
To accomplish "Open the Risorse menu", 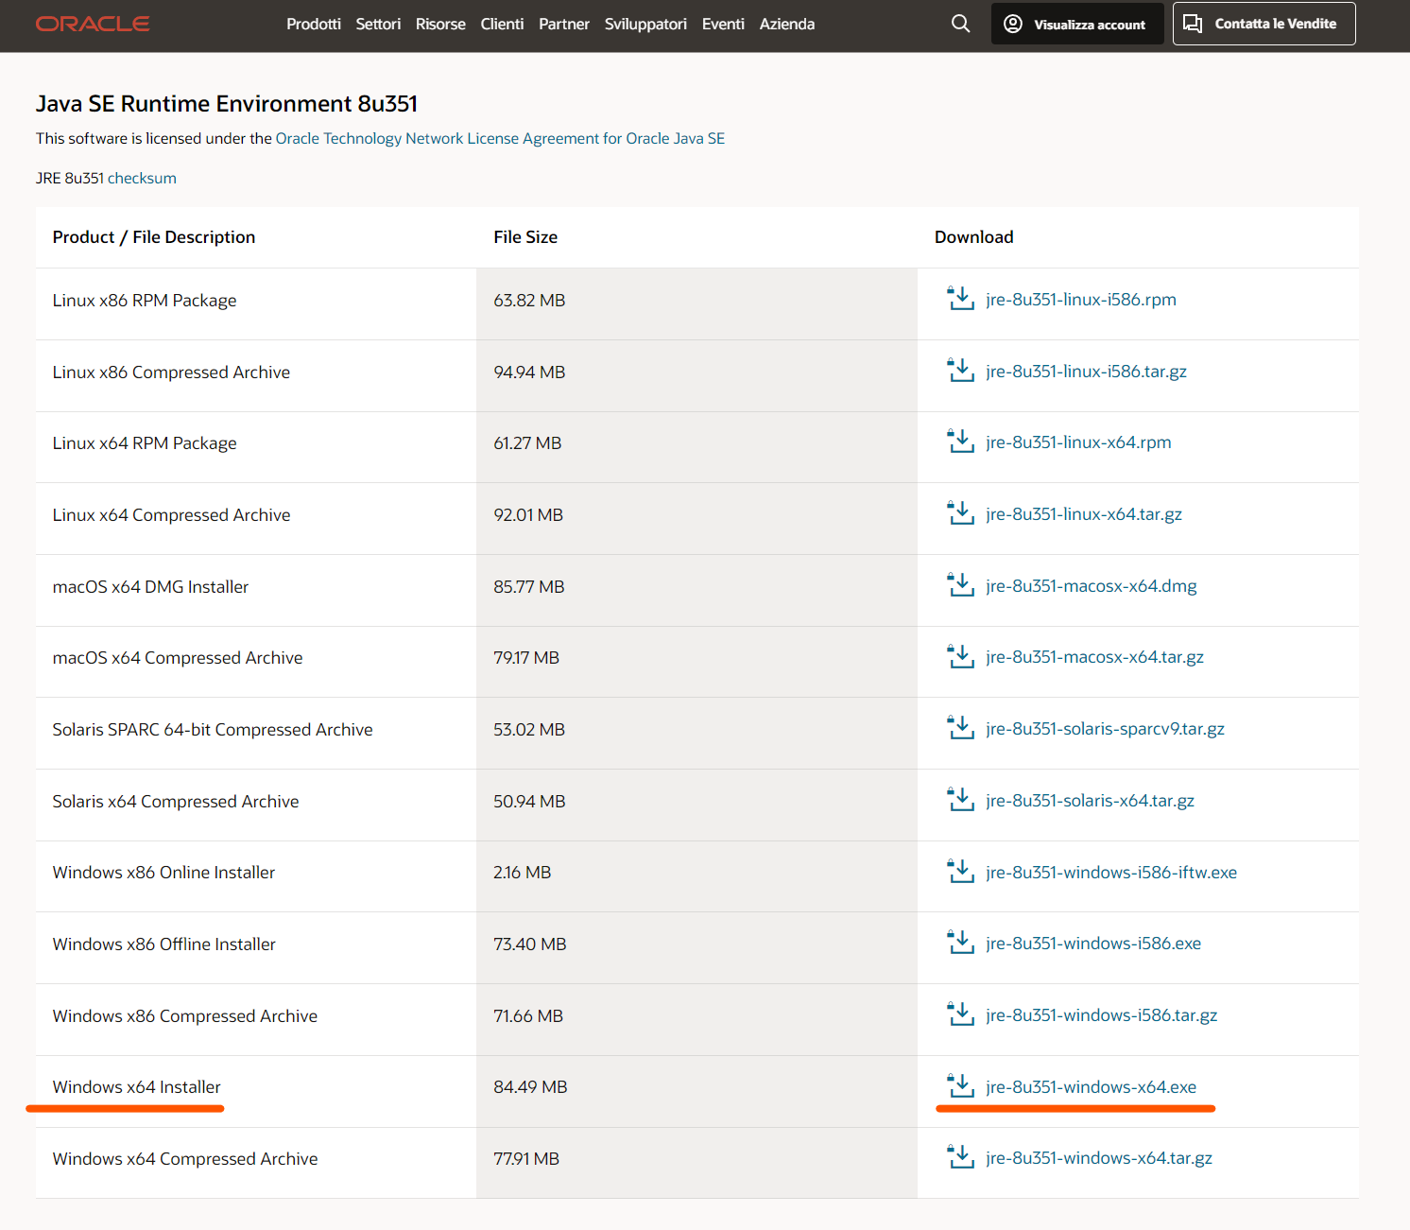I will pyautogui.click(x=440, y=24).
